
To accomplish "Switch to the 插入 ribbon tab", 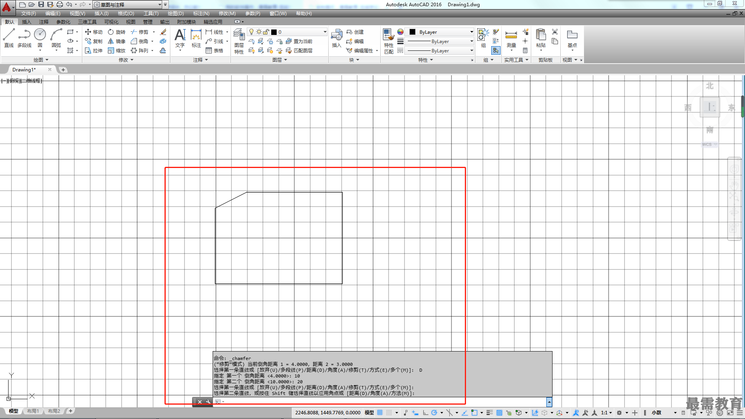I will coord(26,22).
